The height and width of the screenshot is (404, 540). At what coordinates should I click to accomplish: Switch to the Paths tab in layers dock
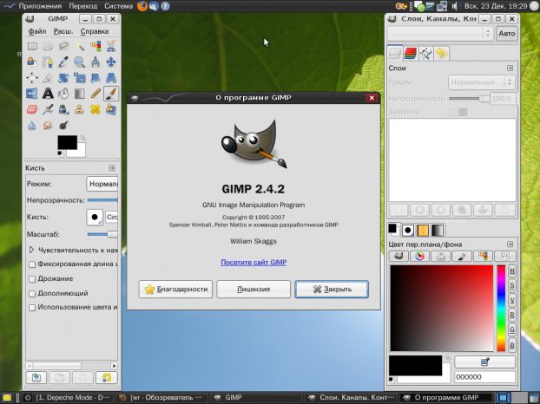pyautogui.click(x=426, y=53)
